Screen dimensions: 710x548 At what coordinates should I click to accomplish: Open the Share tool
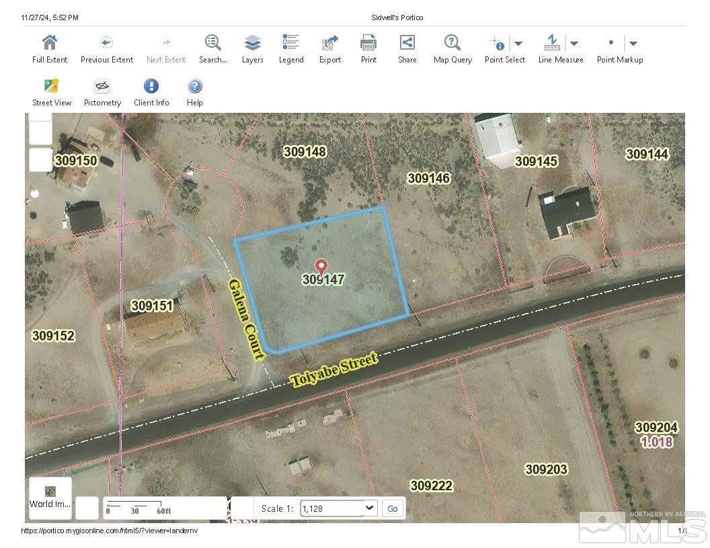(407, 44)
